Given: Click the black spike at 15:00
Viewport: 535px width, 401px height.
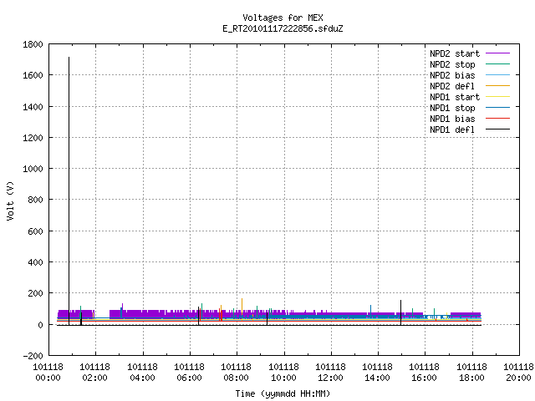Looking at the screenshot, I should click(401, 312).
